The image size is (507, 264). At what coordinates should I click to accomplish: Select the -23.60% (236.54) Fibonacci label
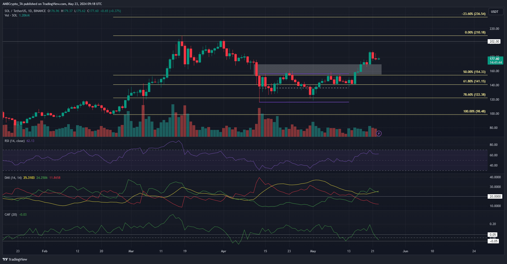point(474,14)
